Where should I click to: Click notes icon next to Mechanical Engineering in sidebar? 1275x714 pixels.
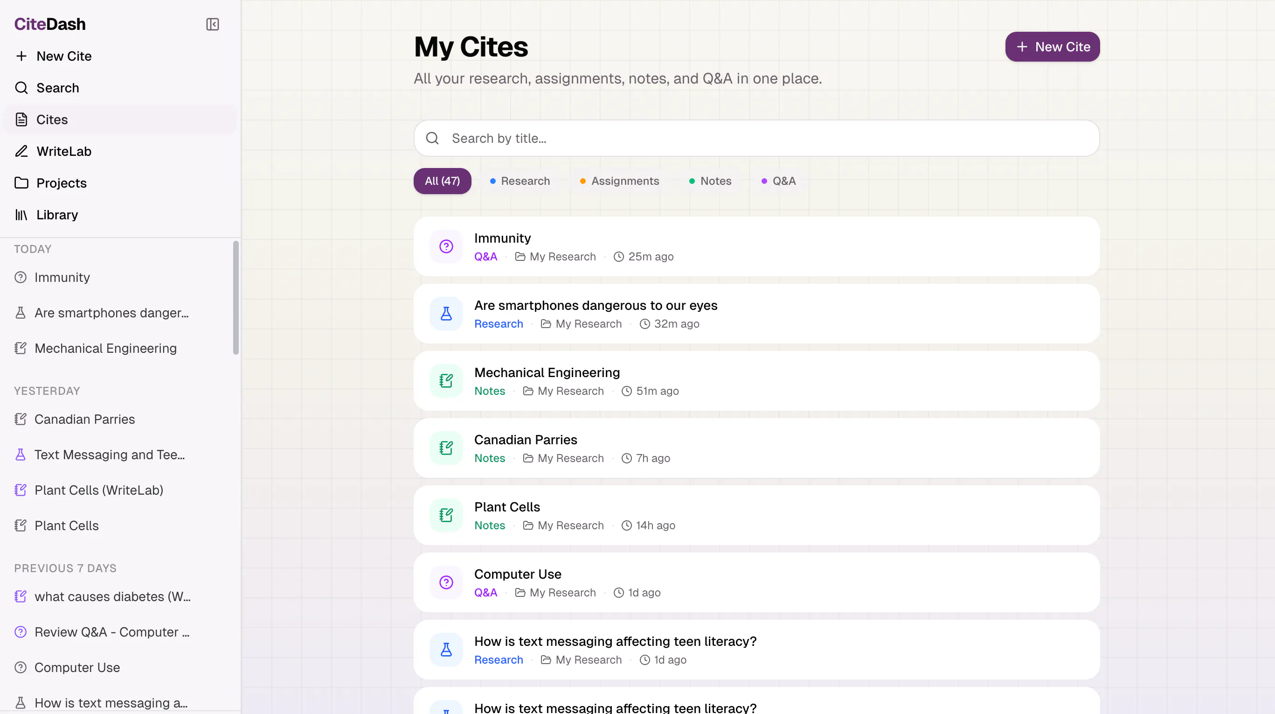[x=21, y=348]
